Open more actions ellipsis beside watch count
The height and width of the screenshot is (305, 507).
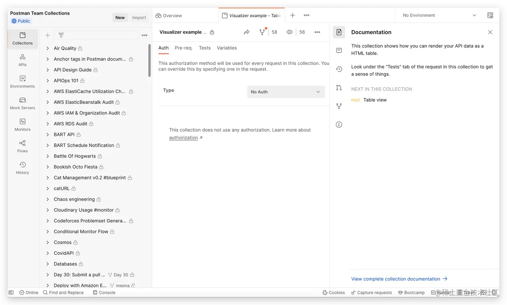tap(317, 32)
